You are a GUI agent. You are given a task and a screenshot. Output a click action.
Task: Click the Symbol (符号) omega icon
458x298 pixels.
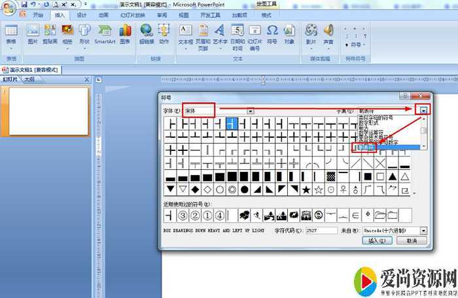pos(272,33)
